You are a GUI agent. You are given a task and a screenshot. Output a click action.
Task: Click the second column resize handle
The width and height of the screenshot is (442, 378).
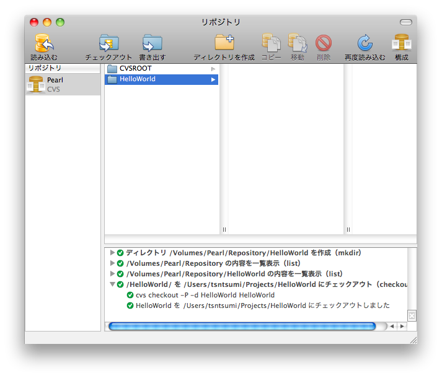coord(348,229)
